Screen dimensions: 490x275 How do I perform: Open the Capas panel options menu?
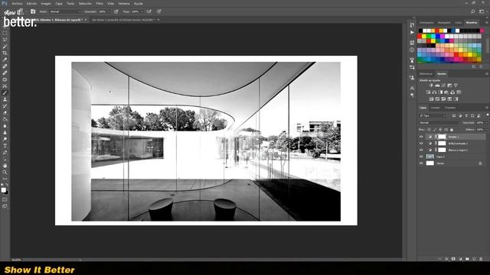(x=487, y=108)
